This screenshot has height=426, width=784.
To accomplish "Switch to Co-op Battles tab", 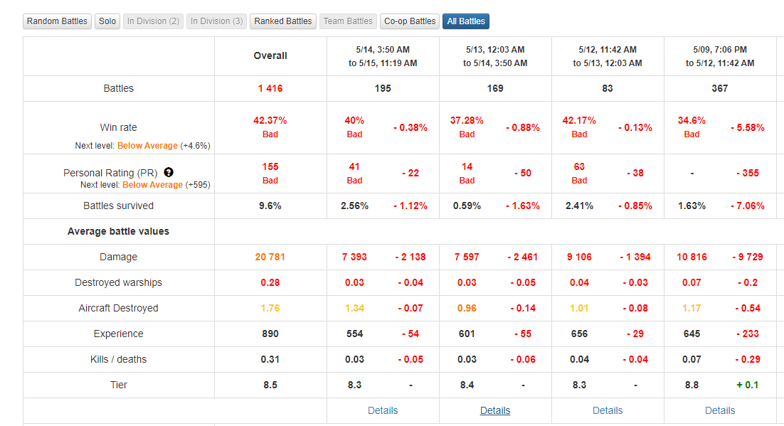I will point(410,21).
